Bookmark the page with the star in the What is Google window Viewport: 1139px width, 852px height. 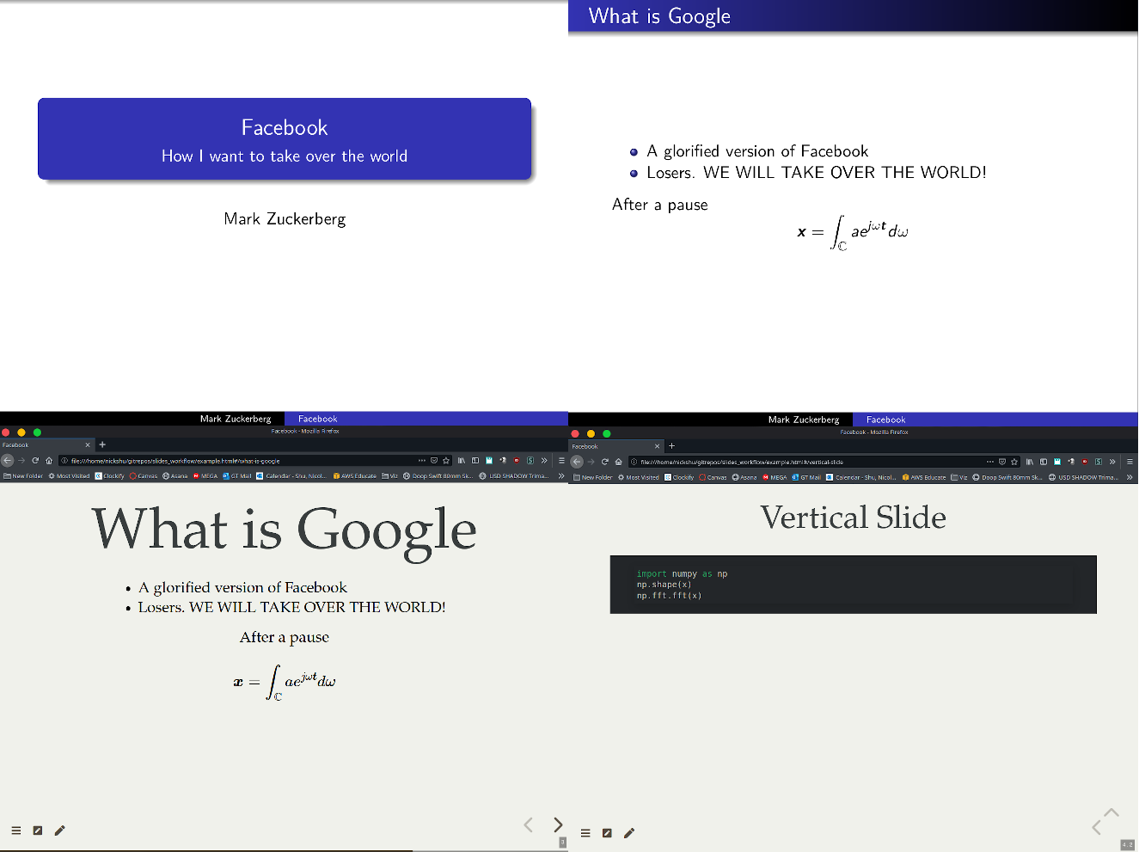click(x=446, y=460)
